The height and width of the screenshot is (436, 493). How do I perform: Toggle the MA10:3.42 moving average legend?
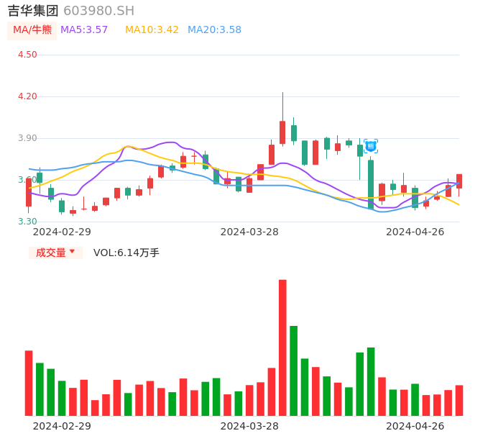pyautogui.click(x=152, y=30)
